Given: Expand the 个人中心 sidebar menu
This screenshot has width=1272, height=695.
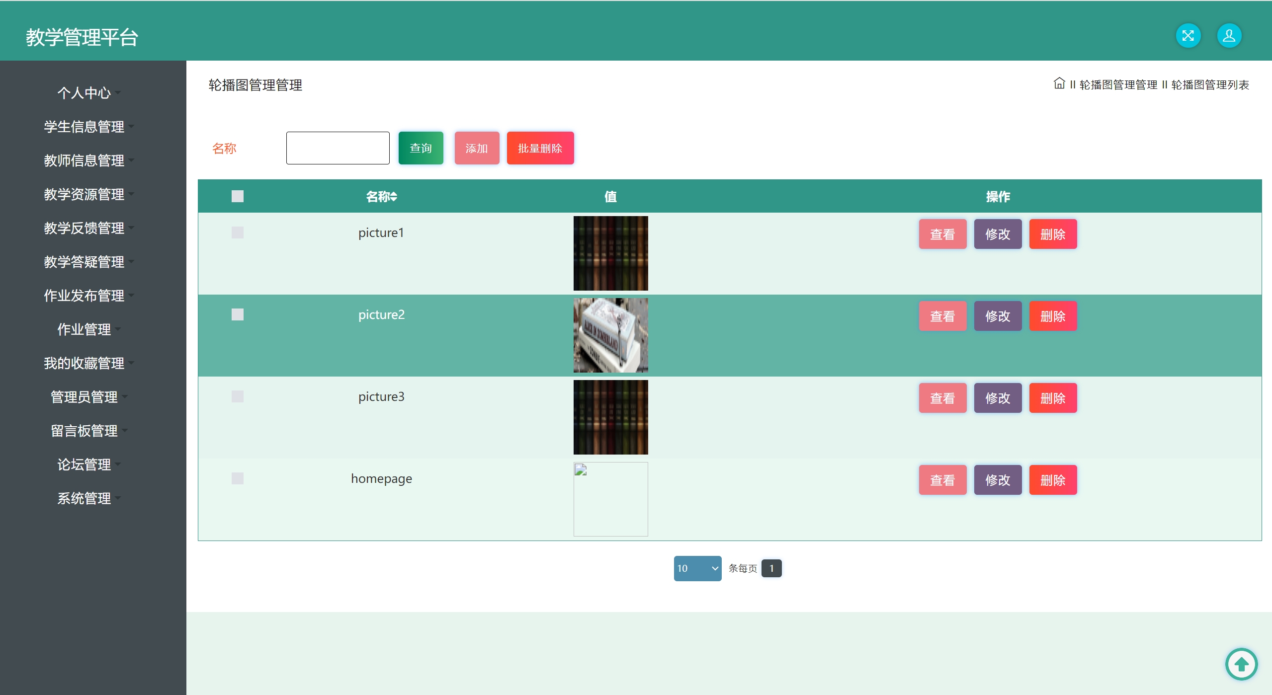Looking at the screenshot, I should (x=85, y=93).
